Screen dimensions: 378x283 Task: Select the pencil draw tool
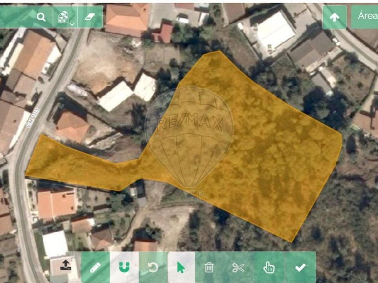(x=95, y=267)
